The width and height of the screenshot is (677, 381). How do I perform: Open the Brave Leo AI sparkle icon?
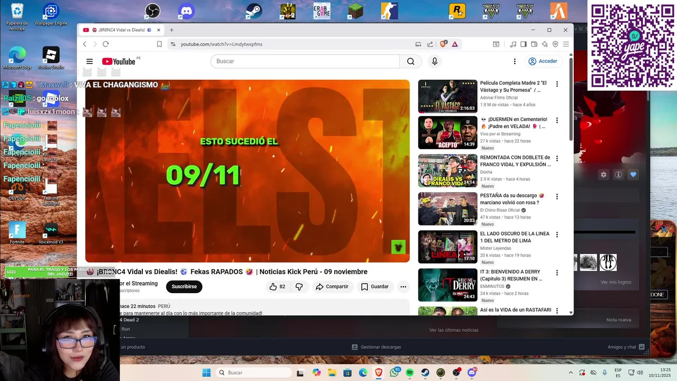point(545,44)
